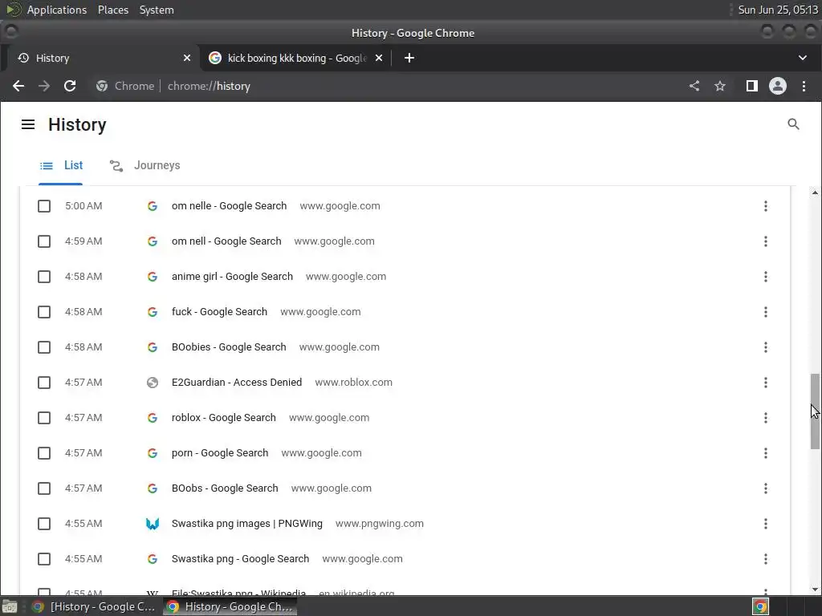Open the Places menu
Image resolution: width=822 pixels, height=616 pixels.
tap(113, 10)
